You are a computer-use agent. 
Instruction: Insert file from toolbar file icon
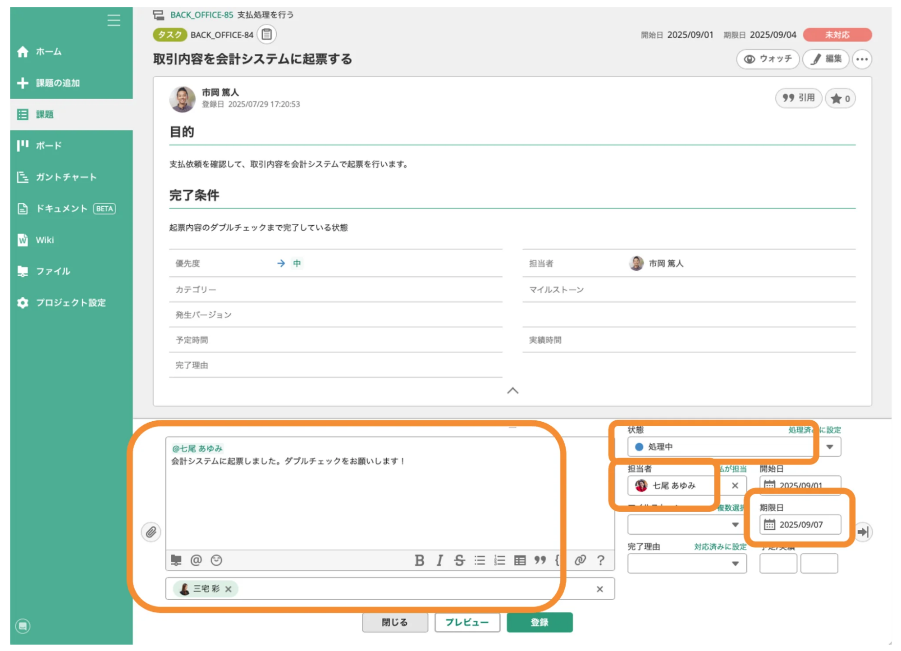click(176, 560)
